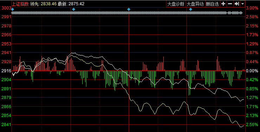Jump to end with arrow-bar icon
Image resolution: width=260 pixels, height=132 pixels.
236,4
